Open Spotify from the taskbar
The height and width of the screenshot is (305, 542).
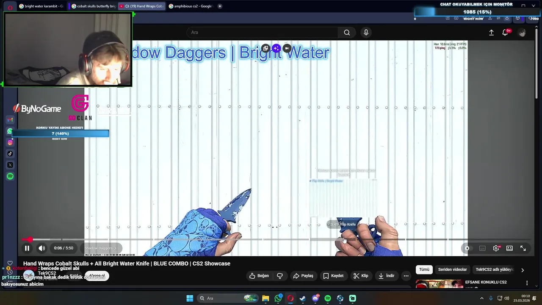[328, 298]
